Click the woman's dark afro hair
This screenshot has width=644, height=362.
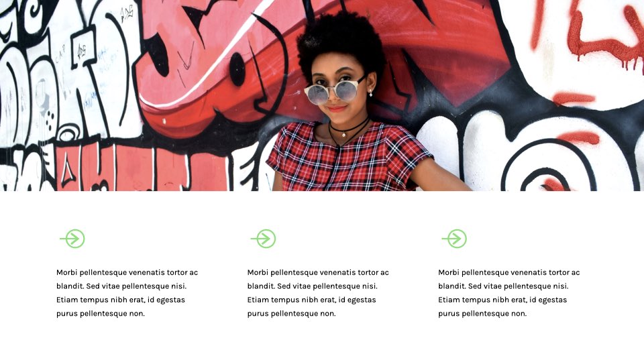click(x=341, y=41)
